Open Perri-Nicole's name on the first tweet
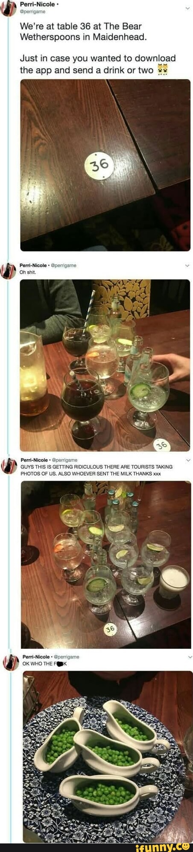This screenshot has height=852, width=193. coord(37,4)
